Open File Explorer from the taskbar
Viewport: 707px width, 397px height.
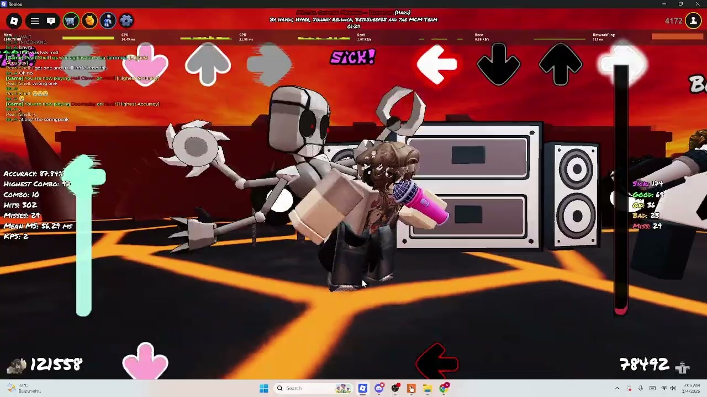(x=428, y=388)
